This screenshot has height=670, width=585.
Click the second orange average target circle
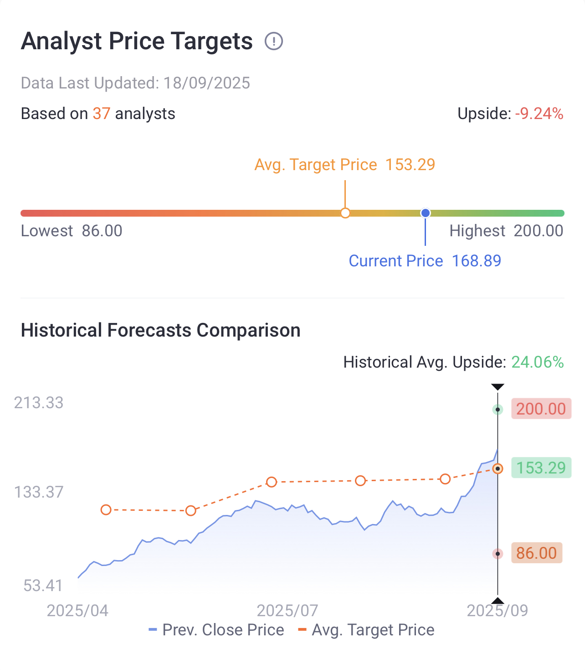coord(191,510)
